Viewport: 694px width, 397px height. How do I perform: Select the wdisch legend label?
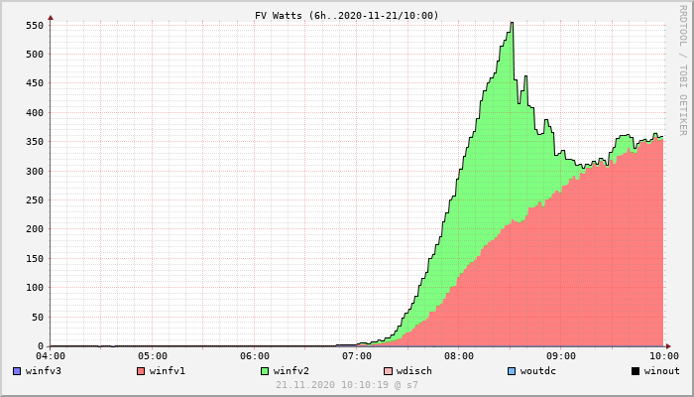coord(414,371)
